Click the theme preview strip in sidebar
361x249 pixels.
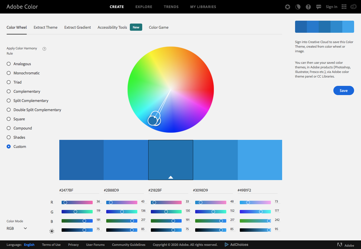pos(324,27)
